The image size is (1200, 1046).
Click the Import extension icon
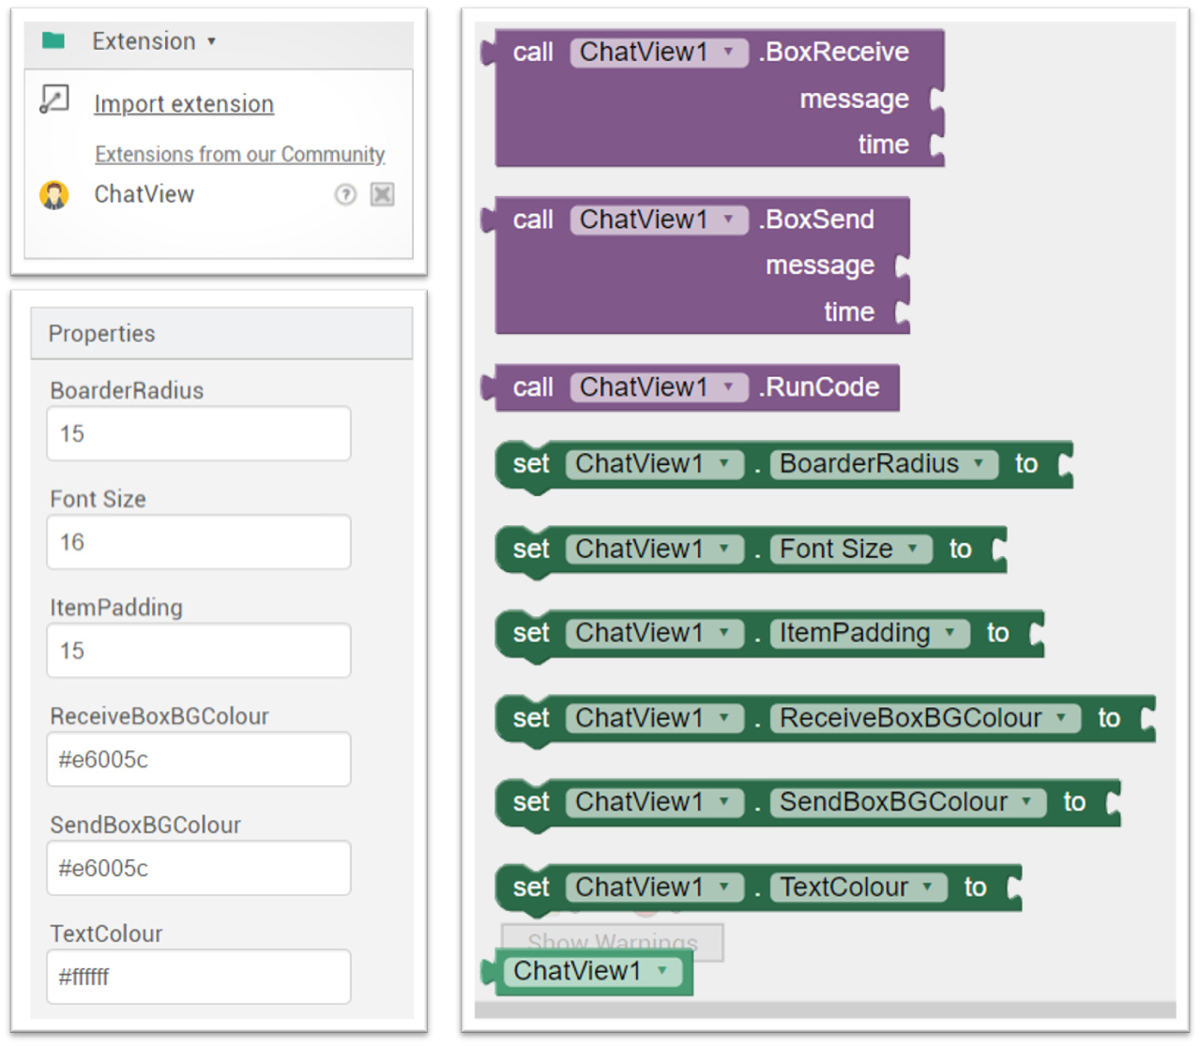coord(54,99)
